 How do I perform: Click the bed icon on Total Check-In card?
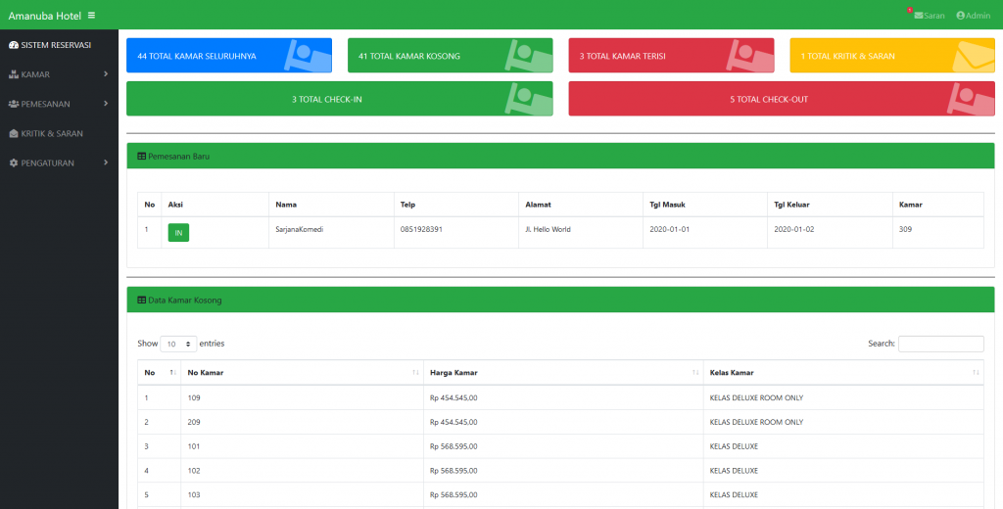(x=528, y=99)
